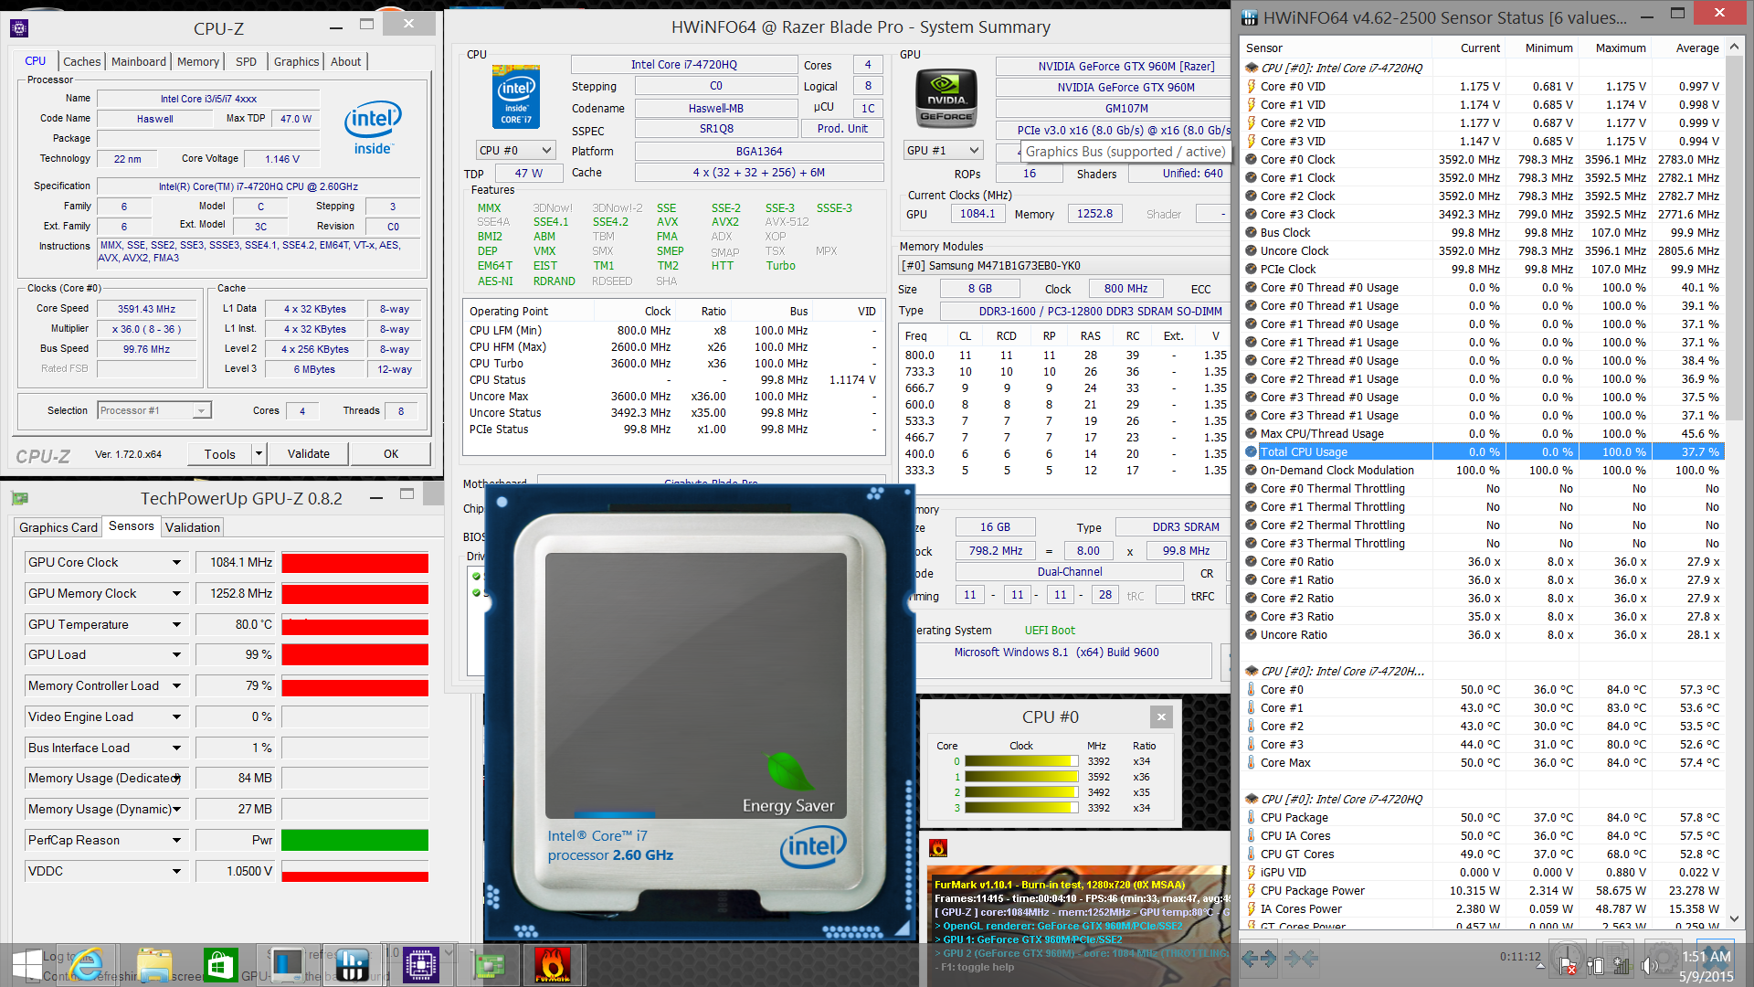Switch to the Mainboard tab in CPU-Z
The height and width of the screenshot is (987, 1754).
[x=139, y=61]
